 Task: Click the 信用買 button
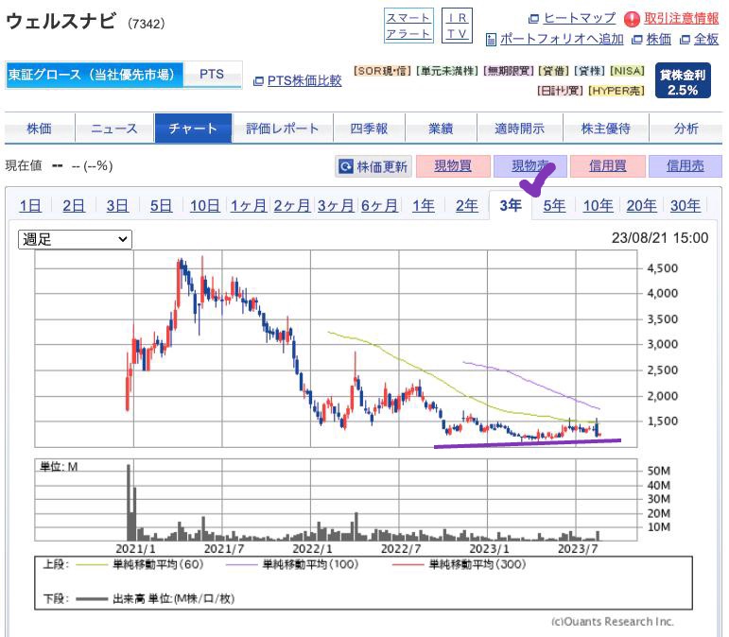(608, 166)
